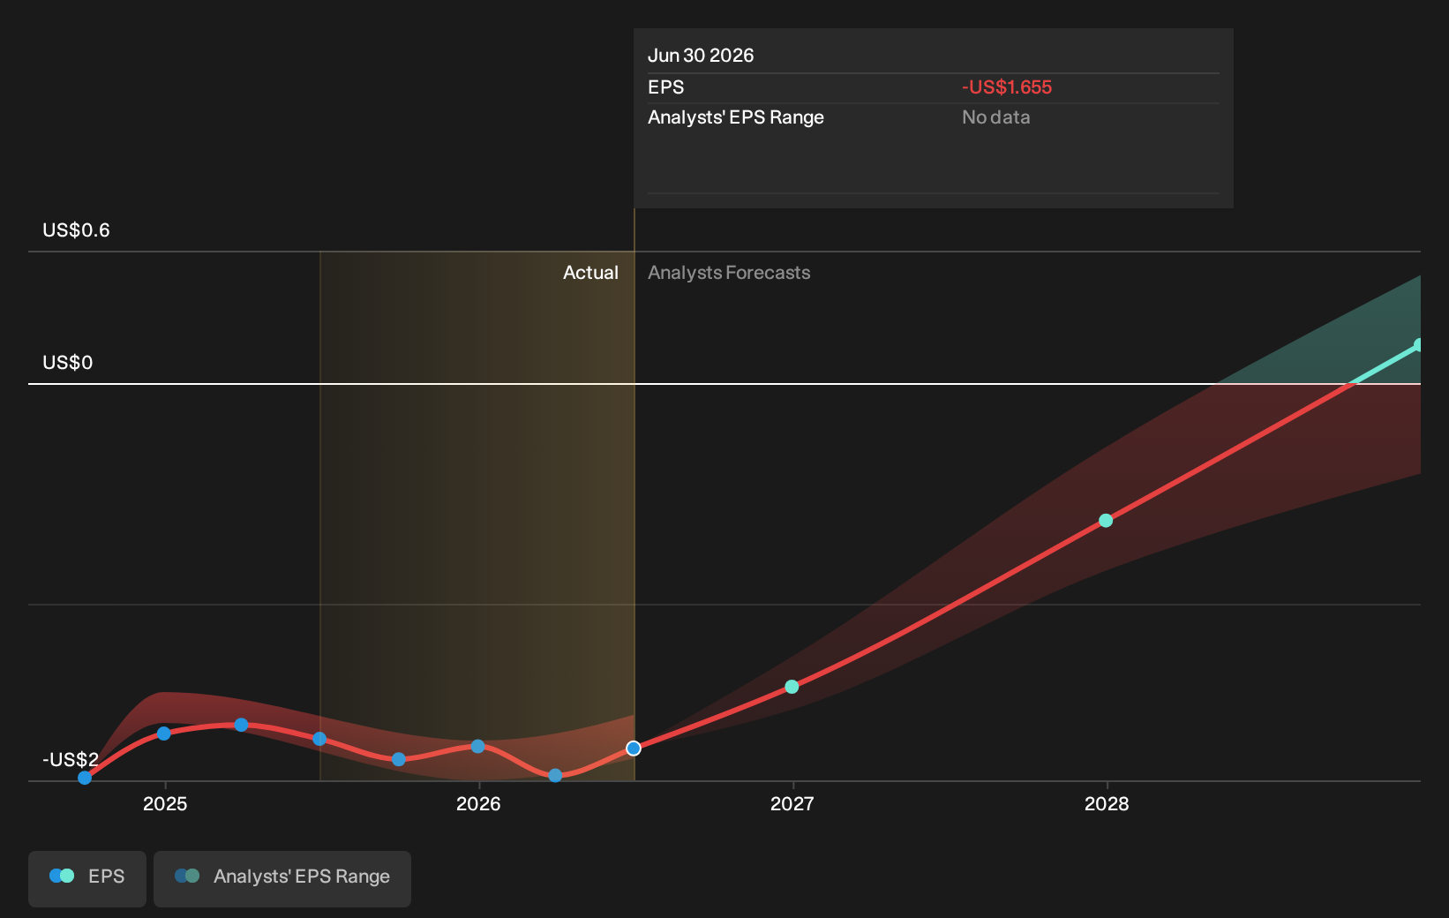Click the US$0.6 y-axis label
The image size is (1449, 918).
click(76, 230)
